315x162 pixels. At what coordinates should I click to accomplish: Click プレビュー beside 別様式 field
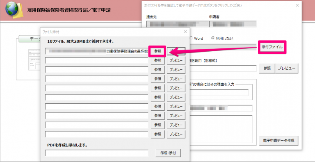click(x=286, y=68)
